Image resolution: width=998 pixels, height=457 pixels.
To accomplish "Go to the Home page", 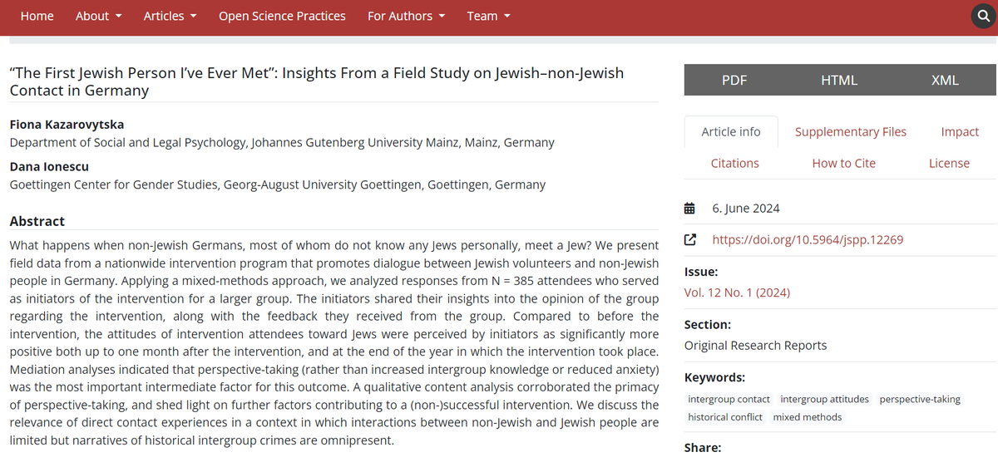I will (37, 16).
